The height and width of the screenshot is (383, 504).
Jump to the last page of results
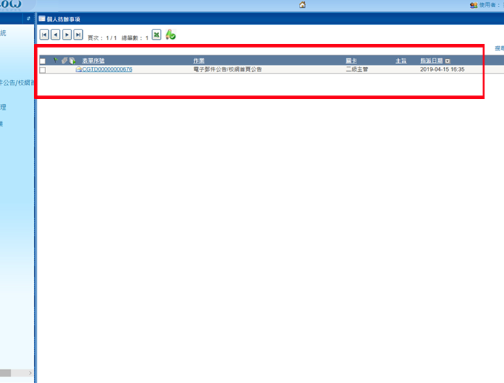point(78,34)
